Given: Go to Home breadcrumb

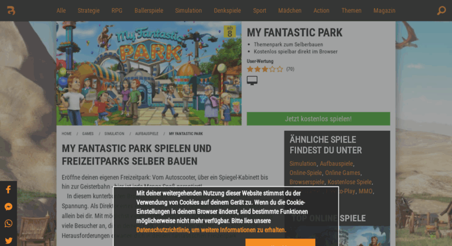Looking at the screenshot, I should click(66, 134).
